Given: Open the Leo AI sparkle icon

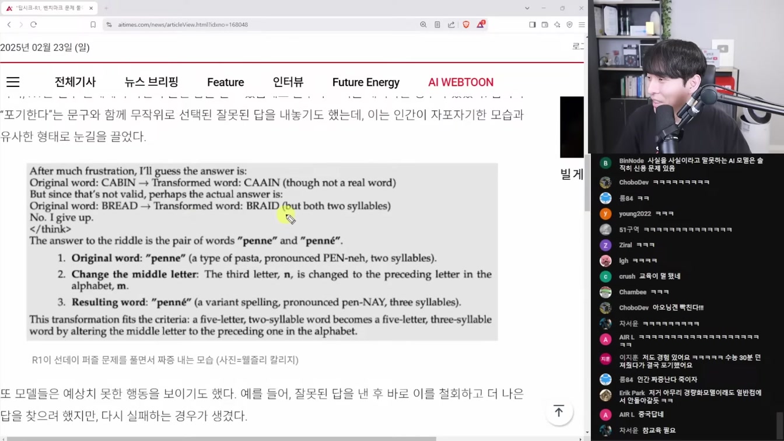Looking at the screenshot, I should [x=557, y=24].
